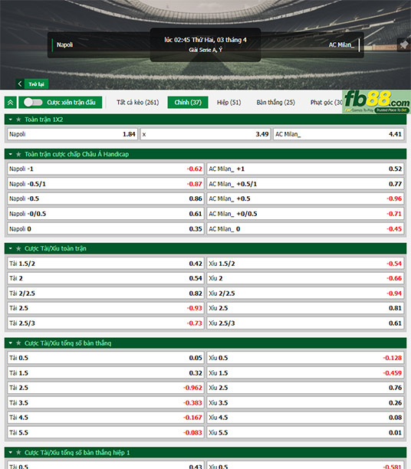Star the Cược Tài/Xỉu toàn trận section
This screenshot has height=469, width=411.
pyautogui.click(x=18, y=248)
